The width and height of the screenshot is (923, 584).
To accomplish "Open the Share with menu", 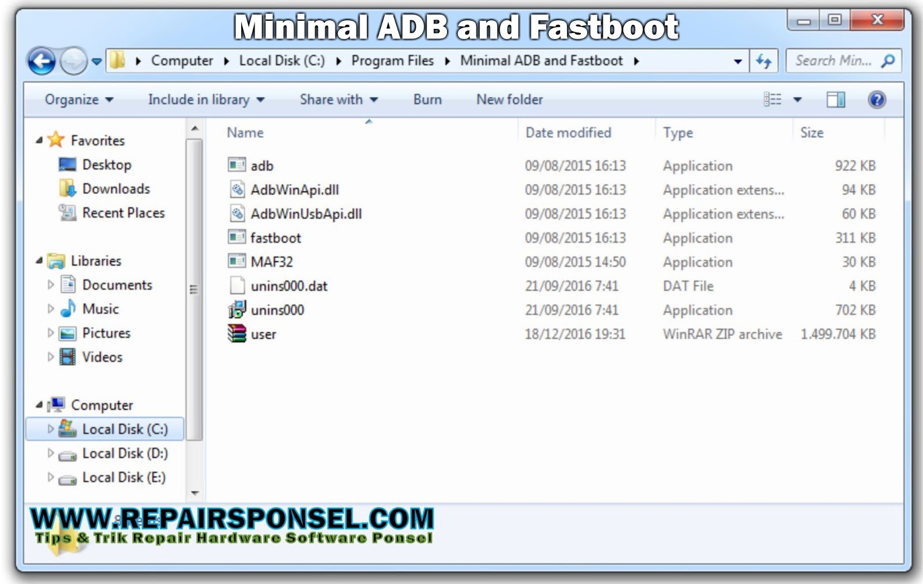I will click(339, 99).
